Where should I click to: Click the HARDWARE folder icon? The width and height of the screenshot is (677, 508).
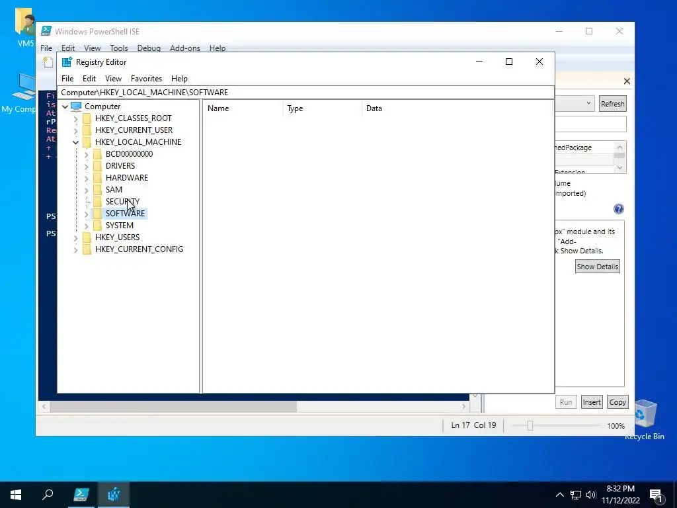(98, 177)
